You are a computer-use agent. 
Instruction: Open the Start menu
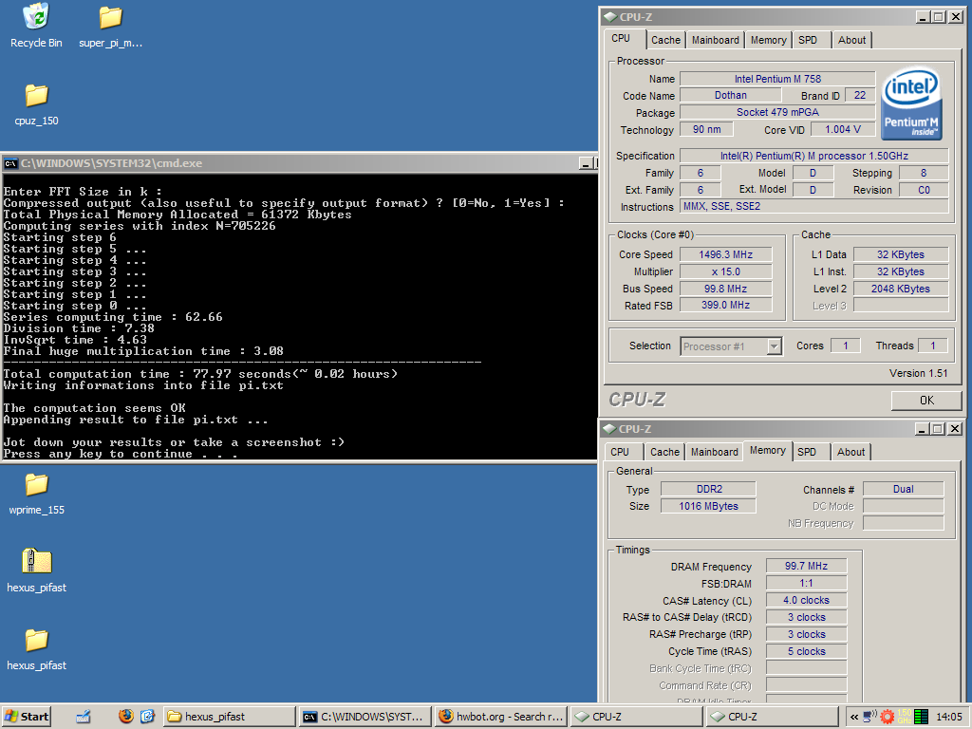point(26,717)
